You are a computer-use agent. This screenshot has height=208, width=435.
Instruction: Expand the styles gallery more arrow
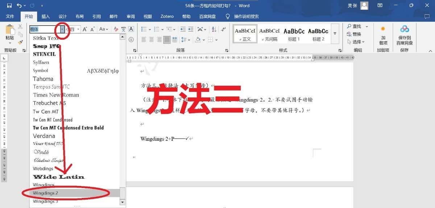335,34
